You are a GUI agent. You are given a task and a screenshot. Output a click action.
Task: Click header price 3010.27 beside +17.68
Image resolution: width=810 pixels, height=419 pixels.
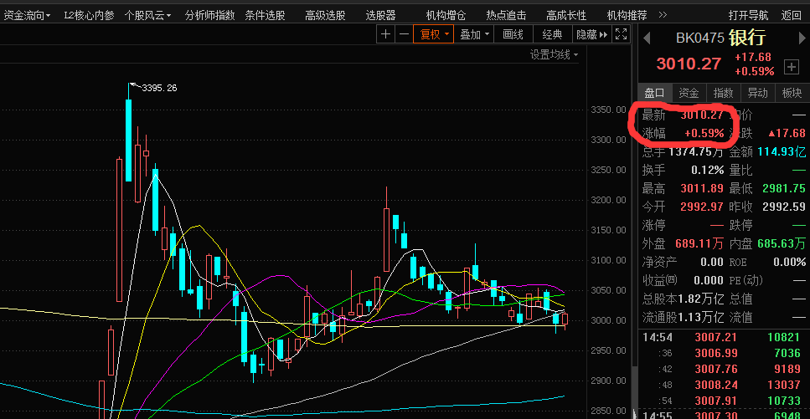pyautogui.click(x=688, y=64)
